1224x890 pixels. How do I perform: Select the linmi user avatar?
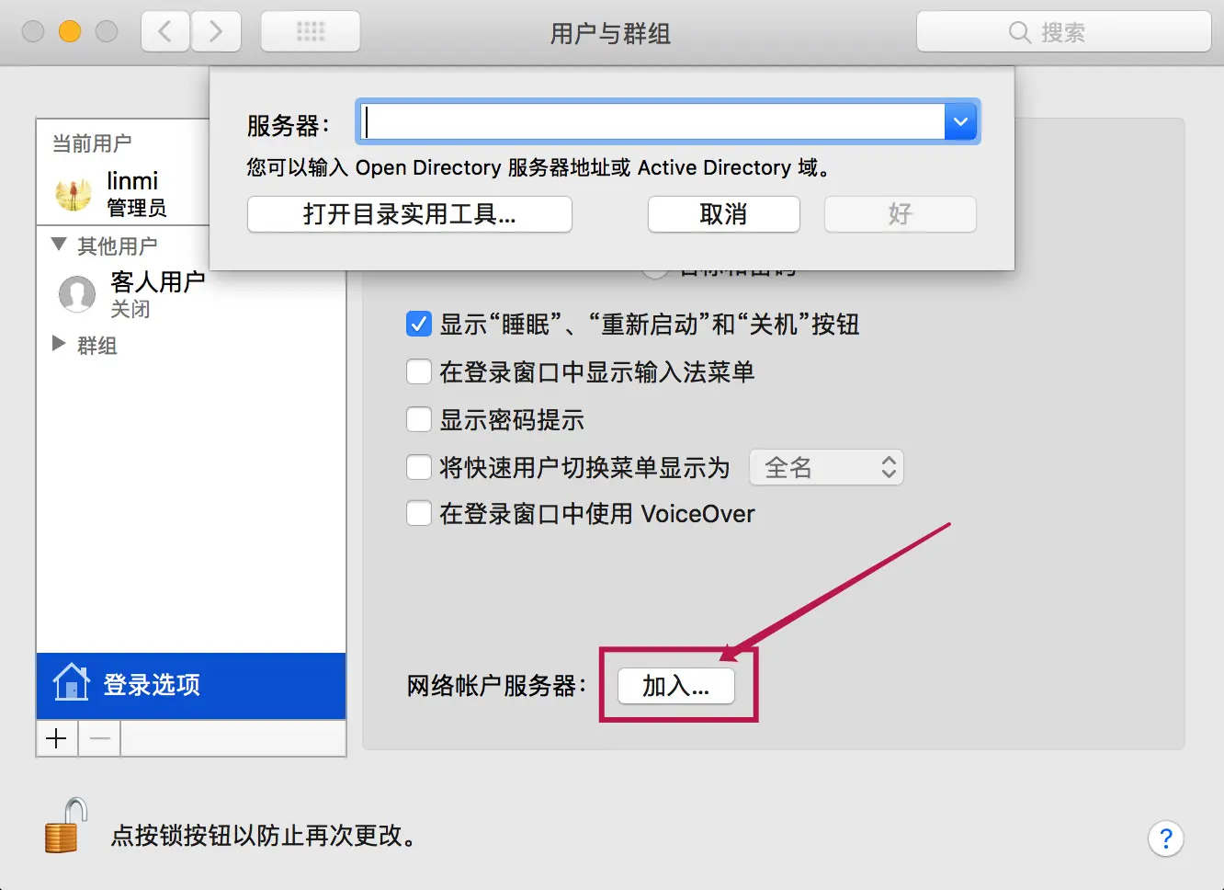point(74,194)
